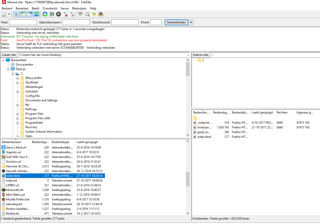
Task: Open the Bestand menu
Action: click(7, 8)
